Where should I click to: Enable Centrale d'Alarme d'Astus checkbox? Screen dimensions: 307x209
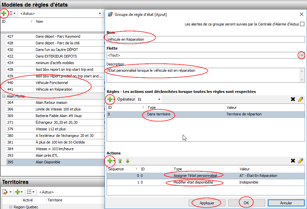(x=302, y=24)
